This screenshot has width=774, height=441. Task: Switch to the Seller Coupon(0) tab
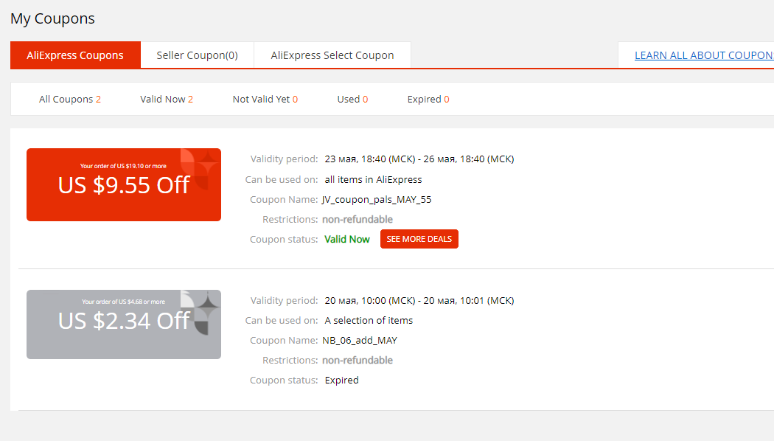coord(197,55)
